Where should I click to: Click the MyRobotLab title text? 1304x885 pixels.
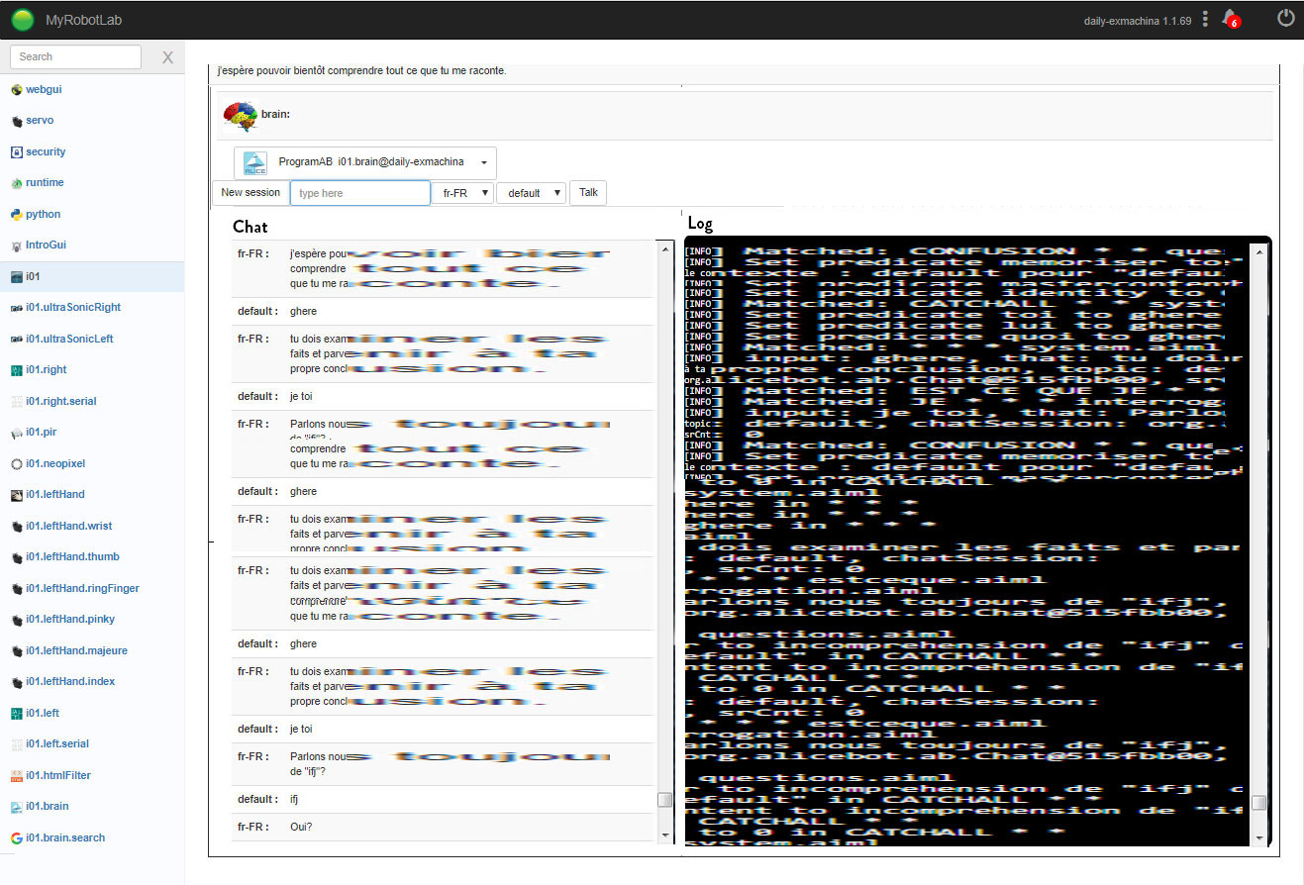[84, 20]
